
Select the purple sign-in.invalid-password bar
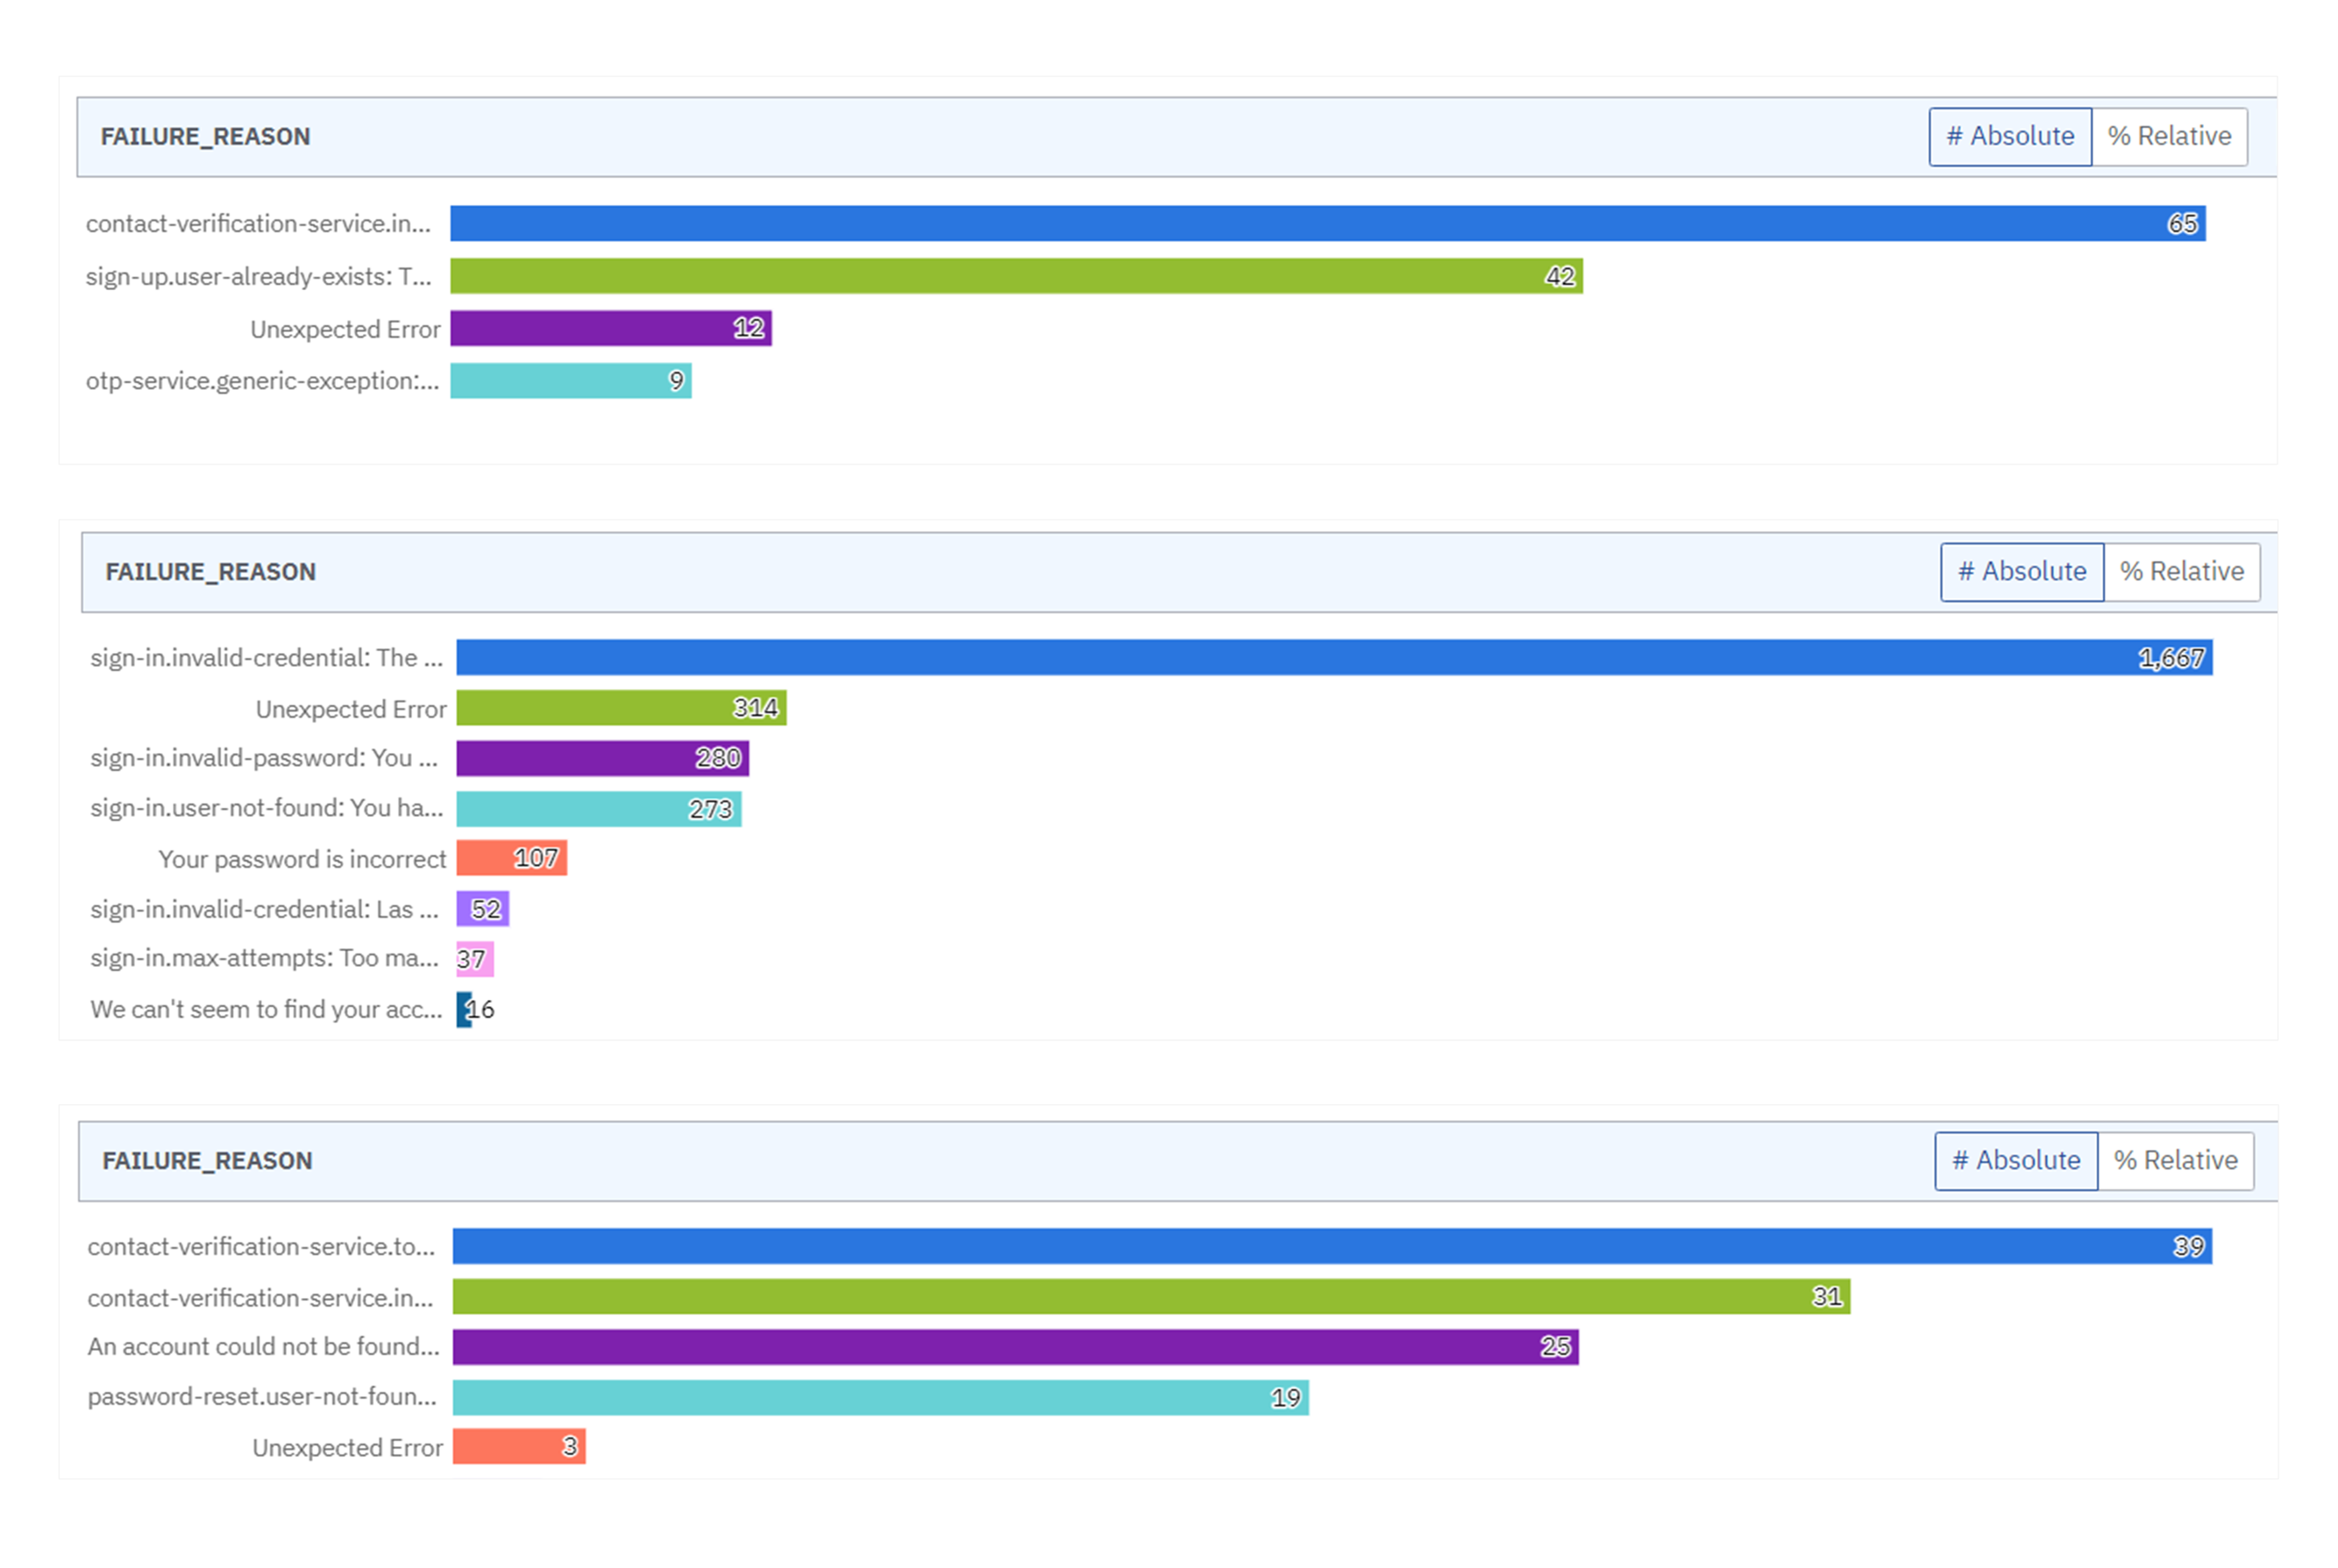tap(602, 758)
